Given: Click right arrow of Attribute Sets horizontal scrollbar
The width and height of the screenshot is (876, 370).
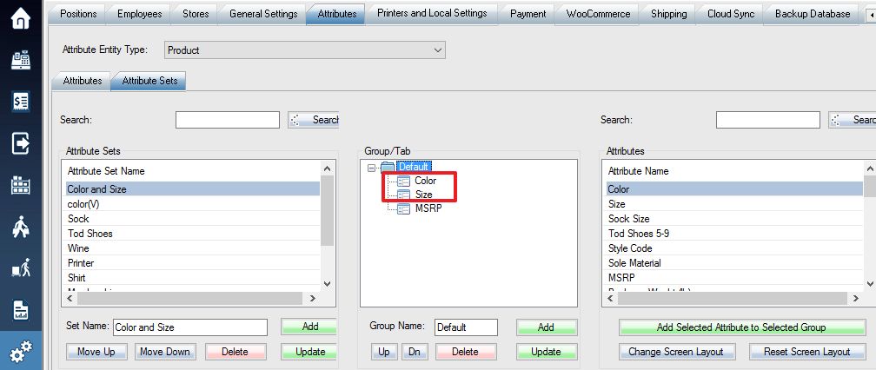Looking at the screenshot, I should tap(312, 299).
